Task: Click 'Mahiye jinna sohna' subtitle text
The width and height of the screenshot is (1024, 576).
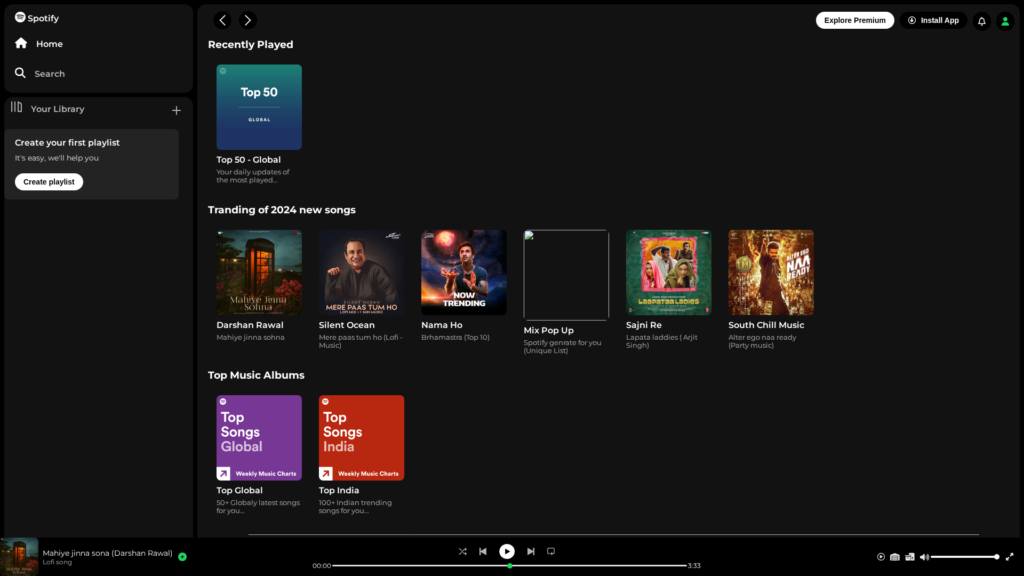Action: point(251,337)
